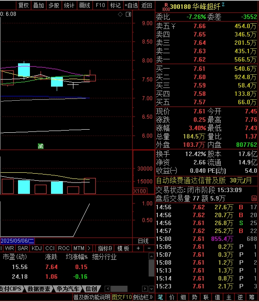Image resolution: width=259 pixels, height=302 pixels.
Task: Show more indicators with right arrow
Action: click(x=89, y=248)
